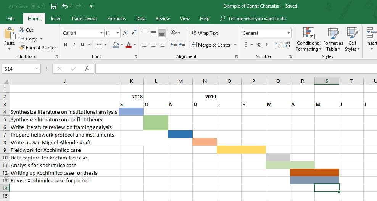The width and height of the screenshot is (377, 201).
Task: Open the Name Box dropdown arrow
Action: click(37, 69)
